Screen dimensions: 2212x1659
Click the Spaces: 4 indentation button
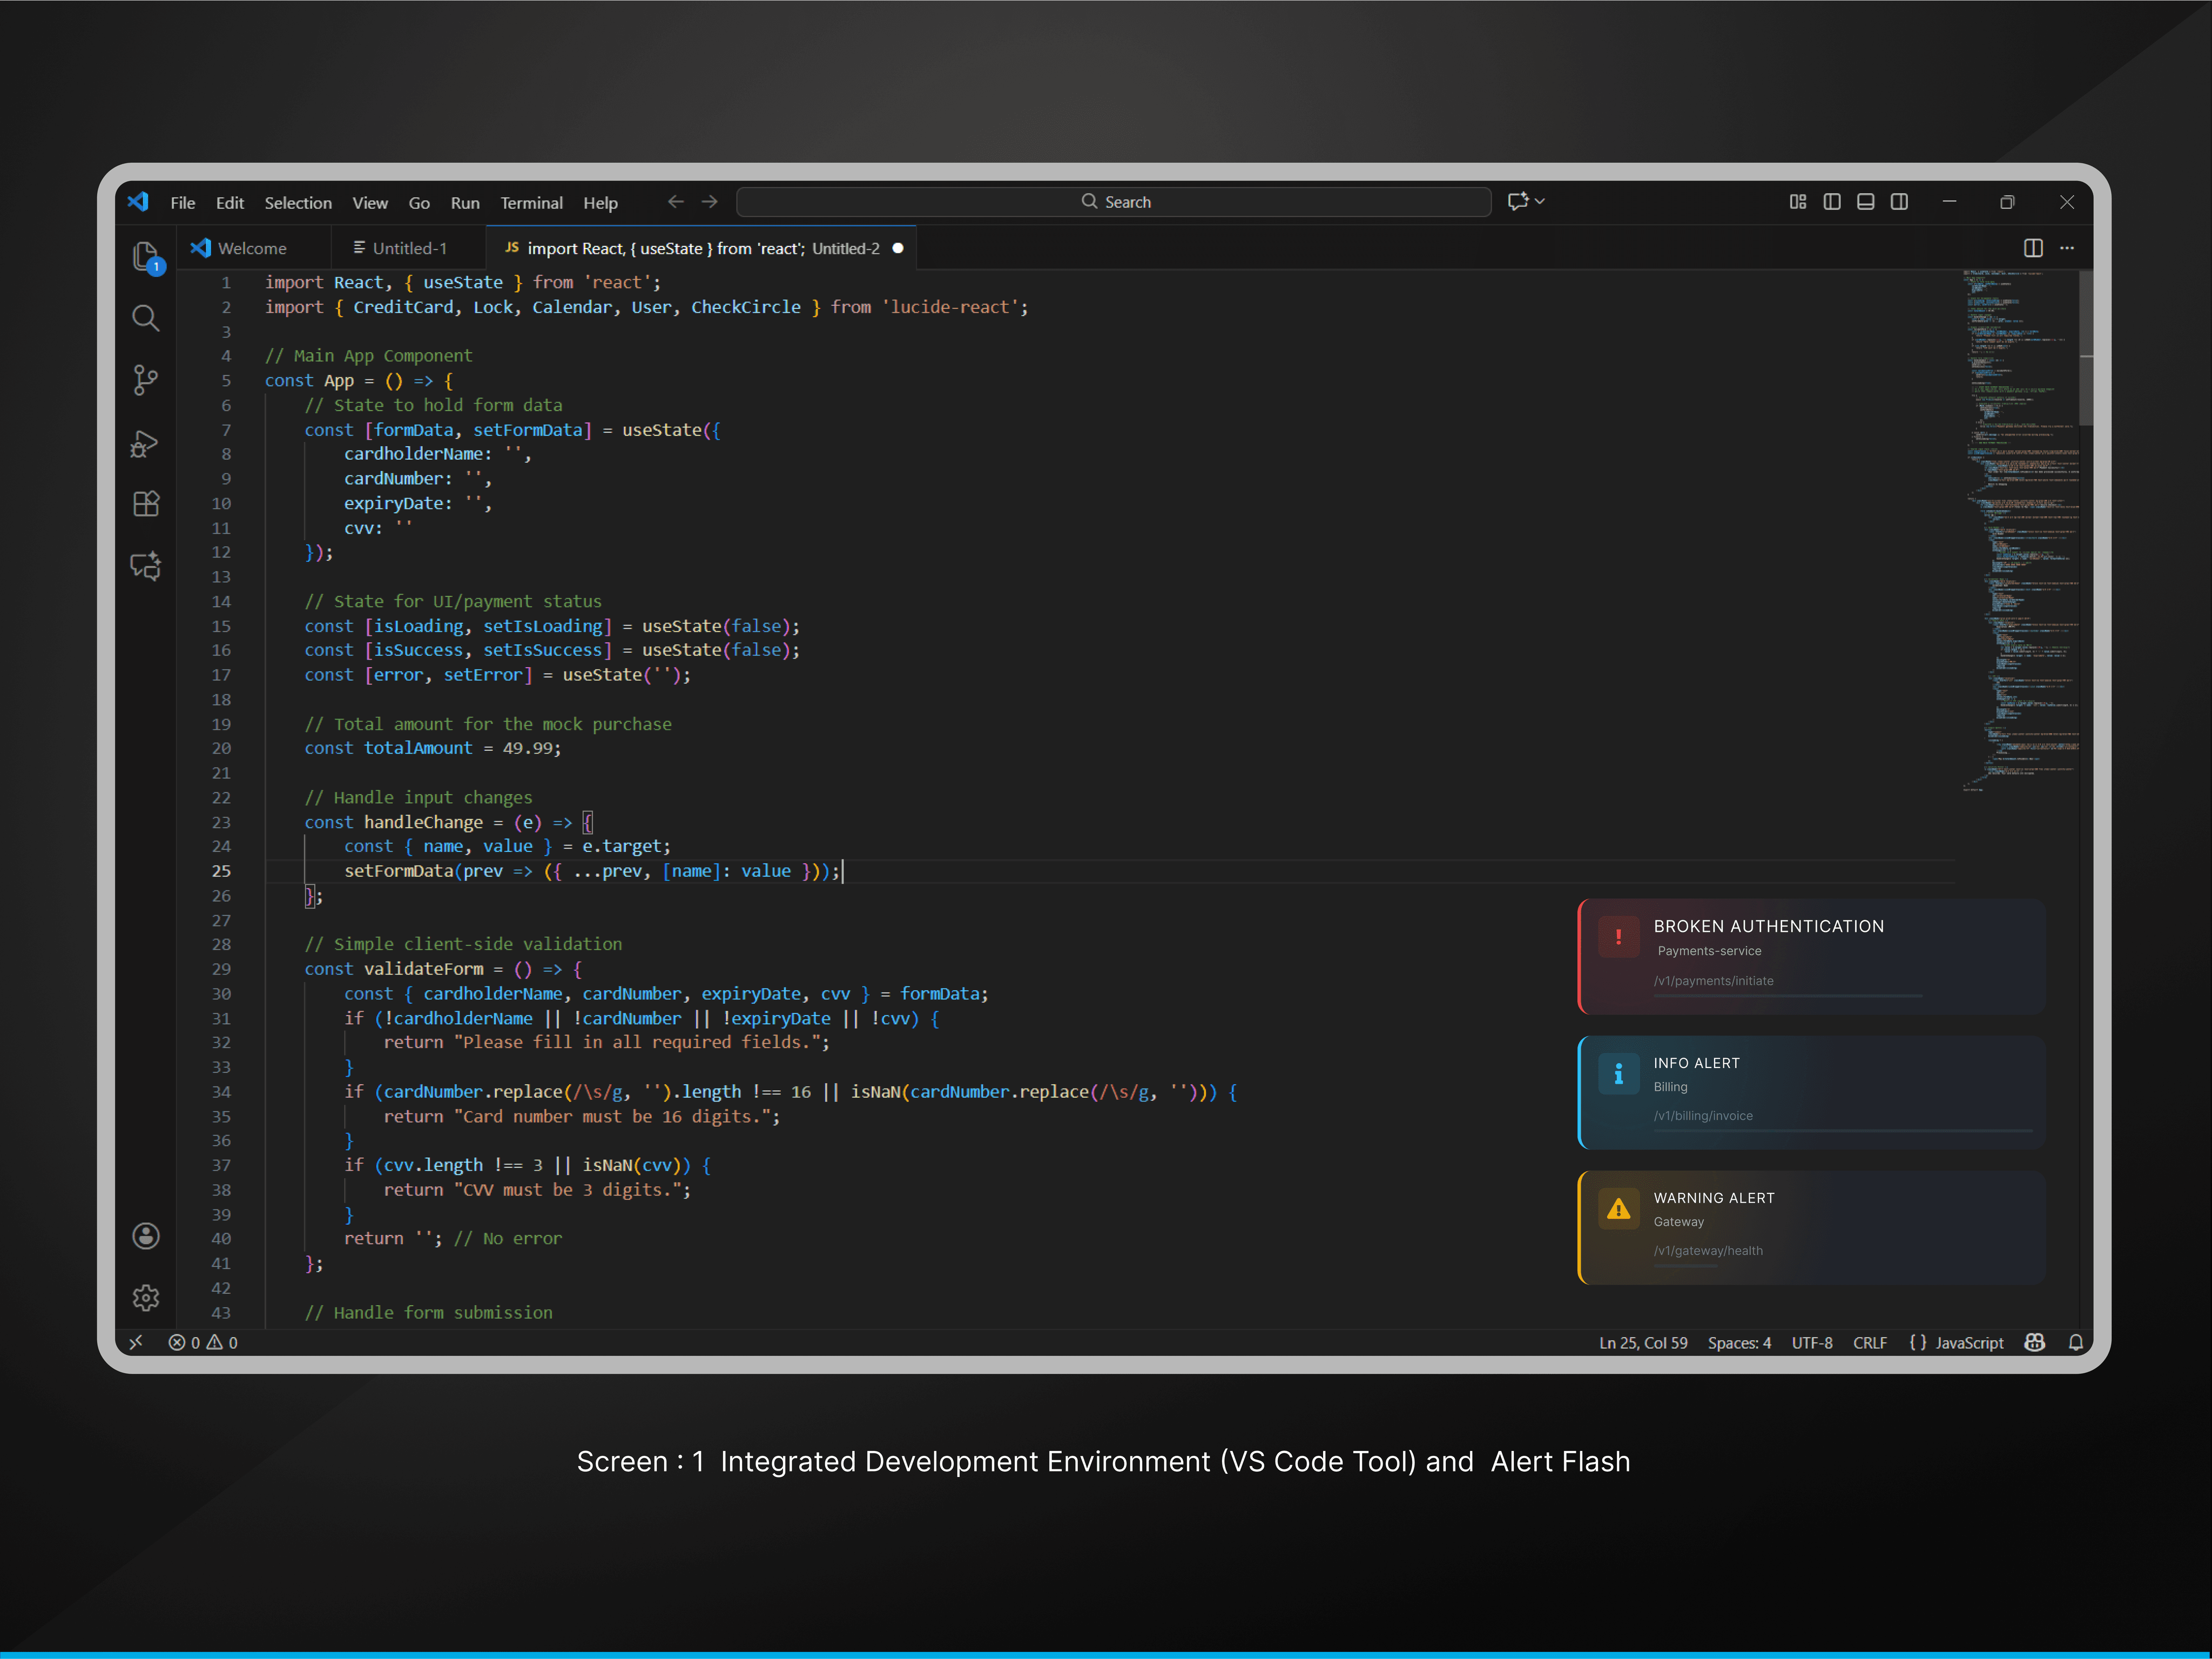(1738, 1343)
